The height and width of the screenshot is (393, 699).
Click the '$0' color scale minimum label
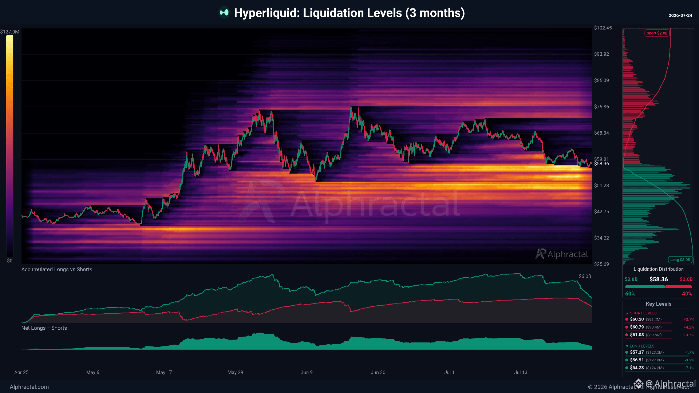(10, 261)
